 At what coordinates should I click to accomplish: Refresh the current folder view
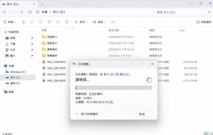click(30, 12)
